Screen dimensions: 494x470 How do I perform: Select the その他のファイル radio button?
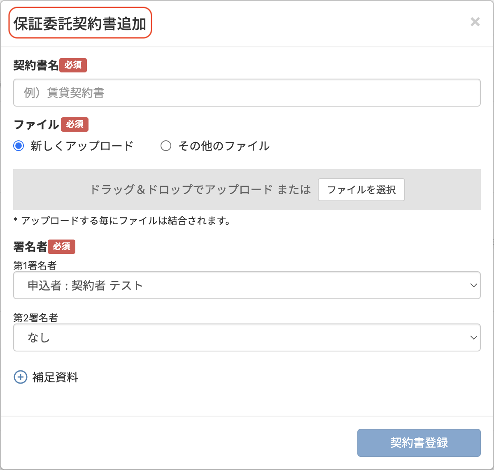click(x=166, y=146)
